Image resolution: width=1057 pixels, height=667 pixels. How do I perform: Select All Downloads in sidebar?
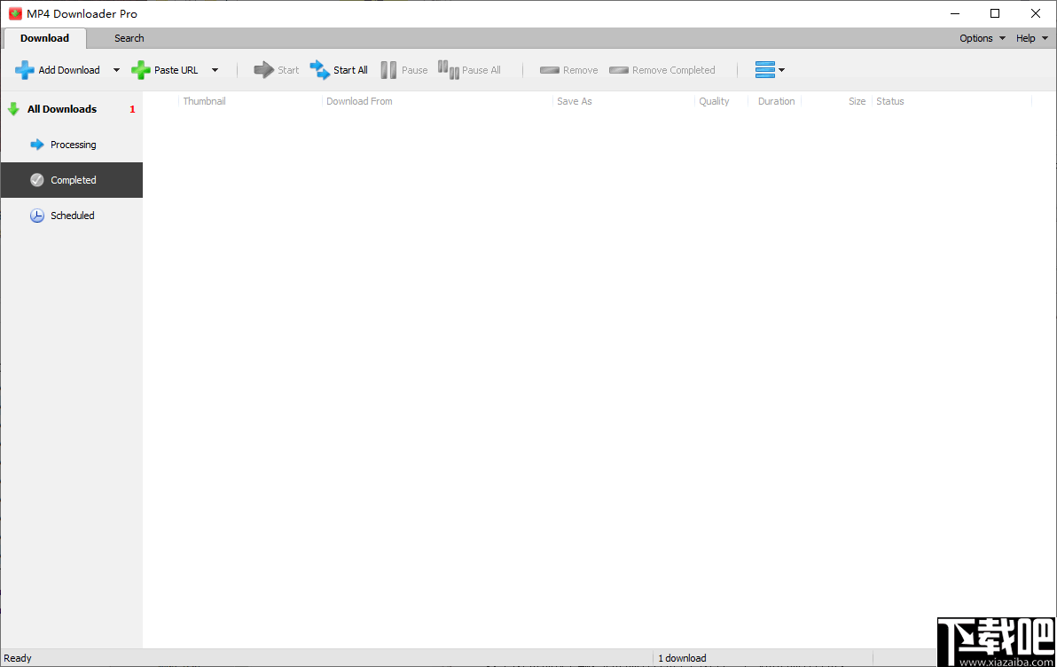click(72, 109)
